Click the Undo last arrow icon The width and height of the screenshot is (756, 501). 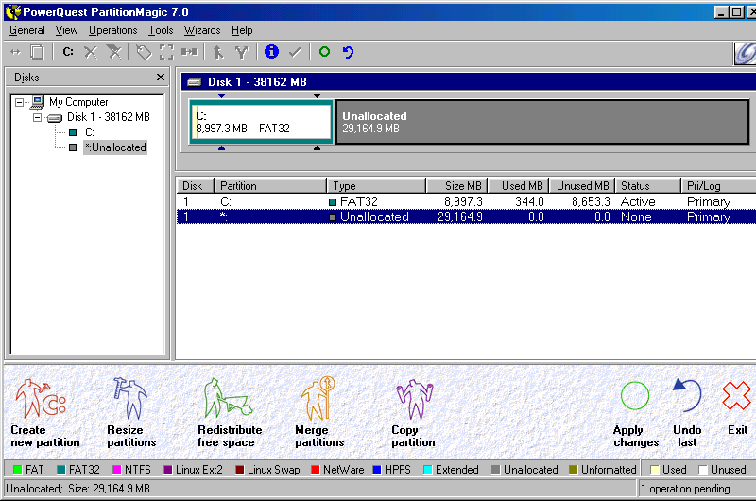coord(687,396)
